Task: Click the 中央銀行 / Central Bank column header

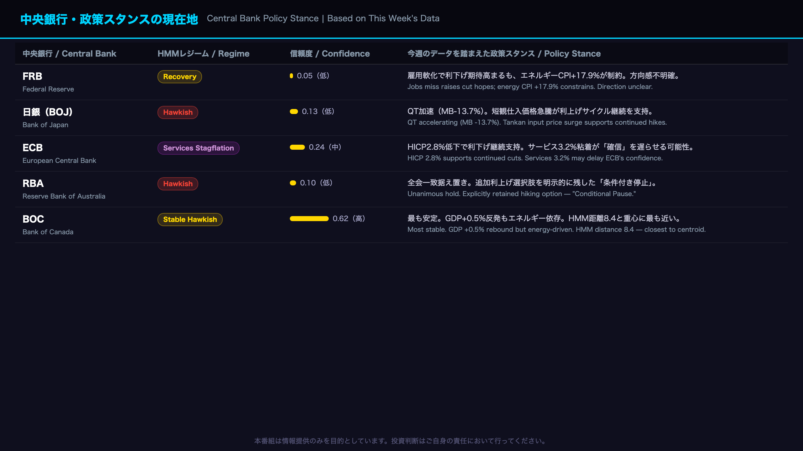Action: (69, 54)
